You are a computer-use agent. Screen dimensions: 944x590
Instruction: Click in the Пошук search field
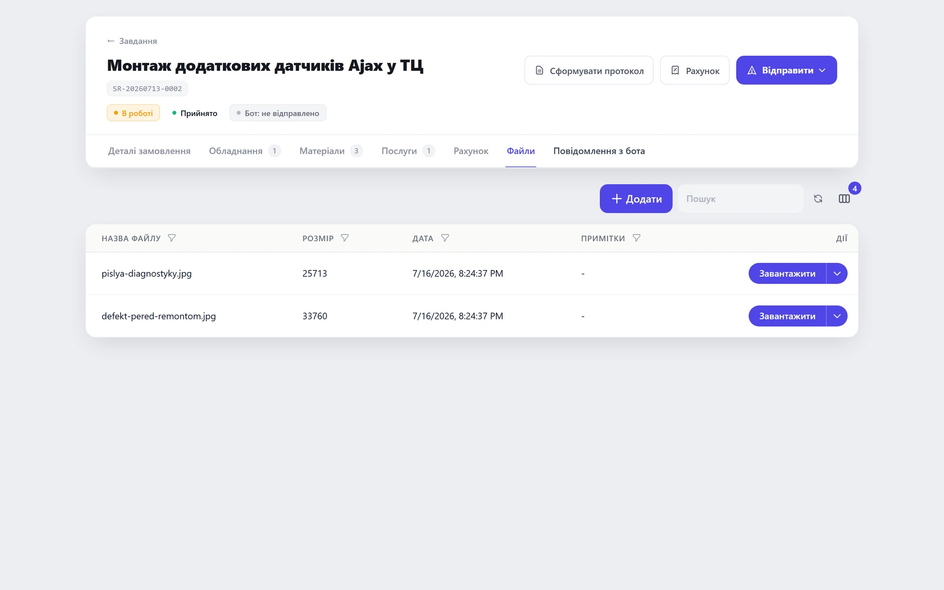point(740,199)
